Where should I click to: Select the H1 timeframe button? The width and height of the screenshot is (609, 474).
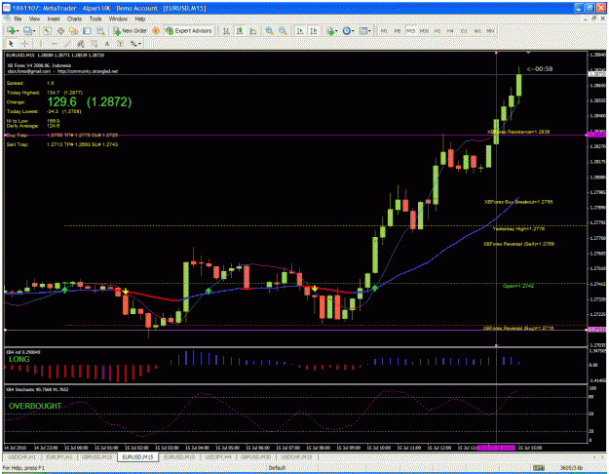(438, 30)
